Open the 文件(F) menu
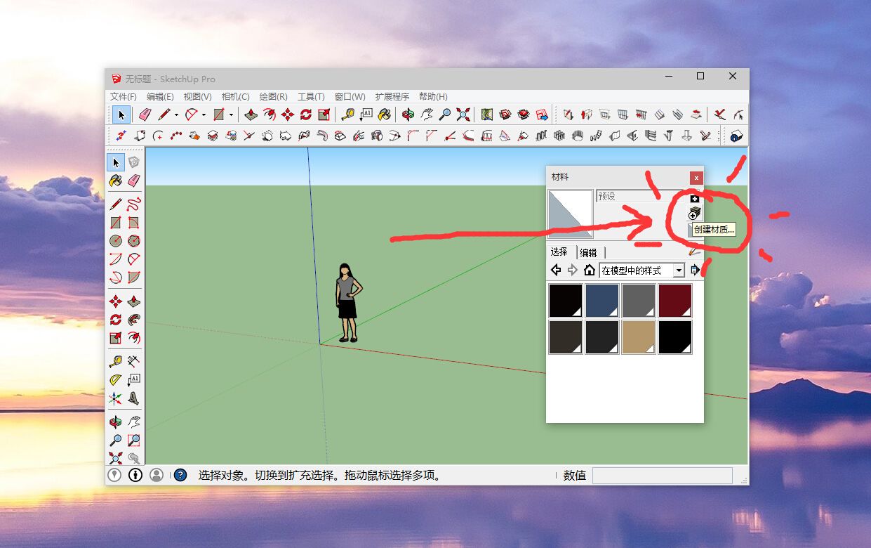871x548 pixels. pos(124,97)
